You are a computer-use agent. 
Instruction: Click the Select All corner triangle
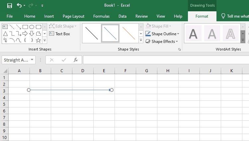click(x=5, y=70)
